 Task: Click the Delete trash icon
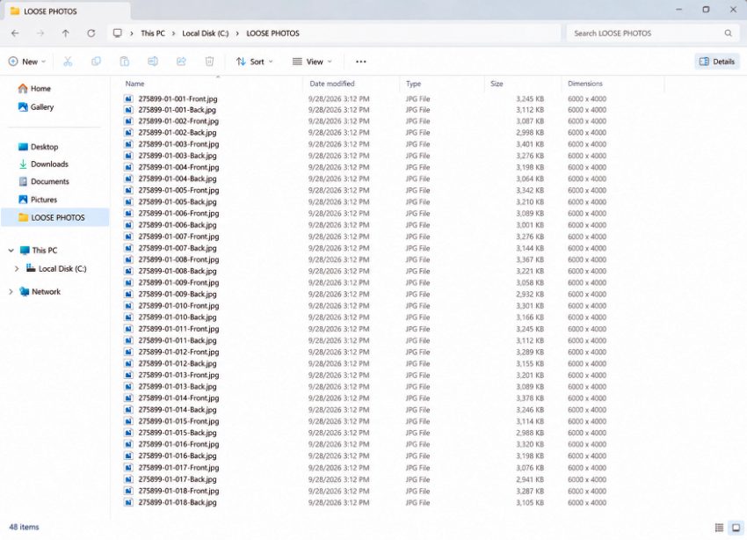pos(209,62)
